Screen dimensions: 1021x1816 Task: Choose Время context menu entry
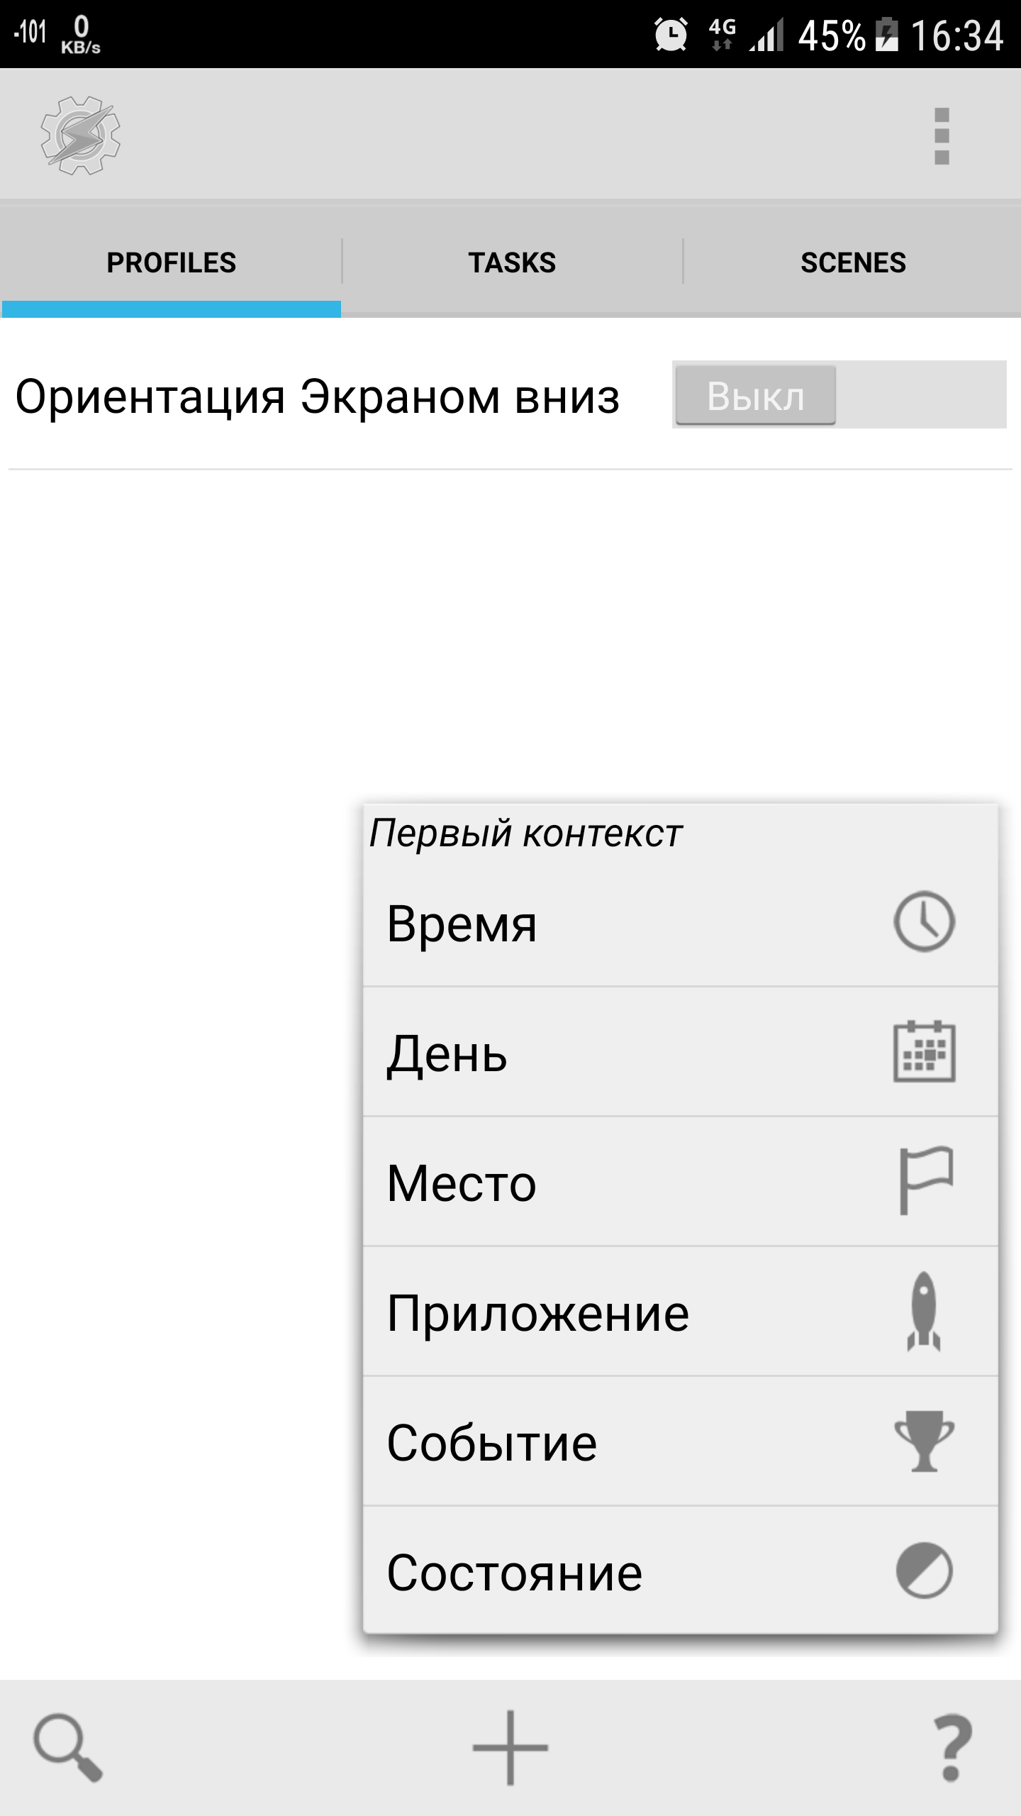coord(681,922)
